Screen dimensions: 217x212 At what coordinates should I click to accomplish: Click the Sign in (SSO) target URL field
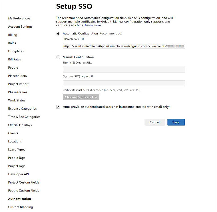click(124, 70)
